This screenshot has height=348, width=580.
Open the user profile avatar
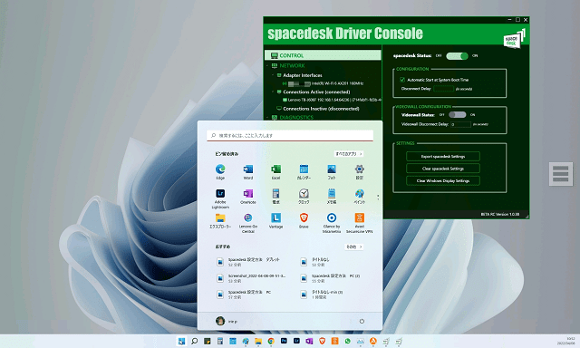(x=220, y=321)
